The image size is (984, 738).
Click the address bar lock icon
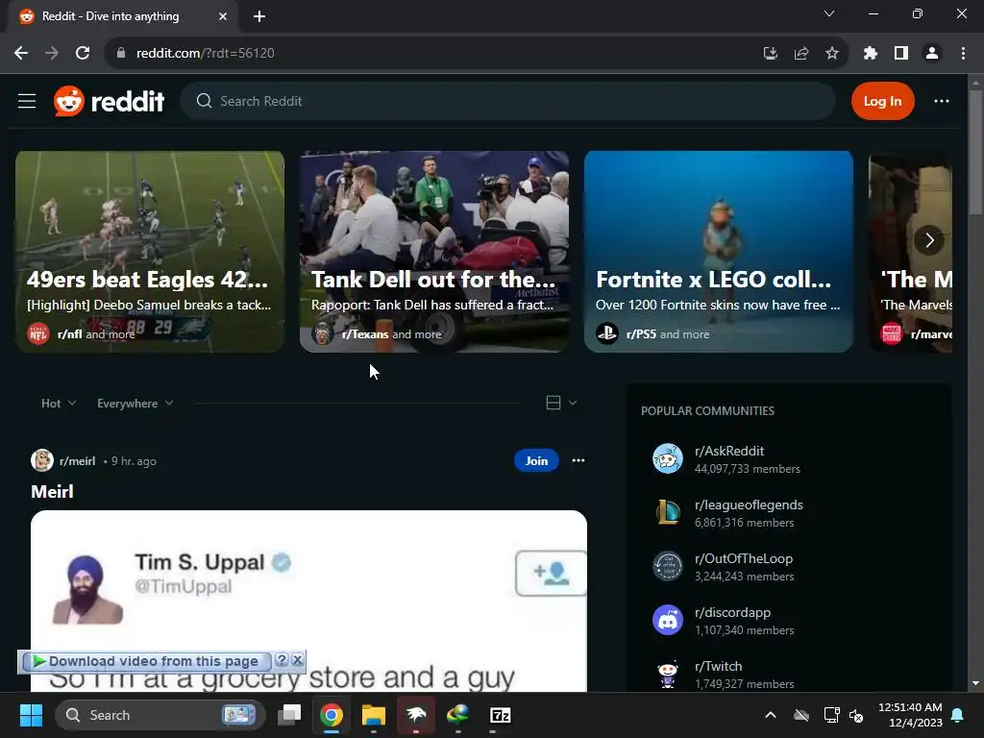[121, 54]
